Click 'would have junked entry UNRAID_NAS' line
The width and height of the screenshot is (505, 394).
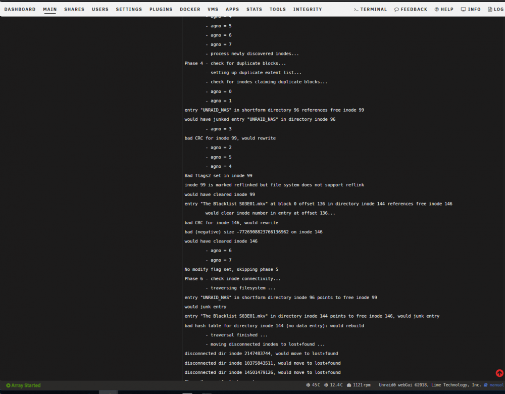click(260, 119)
